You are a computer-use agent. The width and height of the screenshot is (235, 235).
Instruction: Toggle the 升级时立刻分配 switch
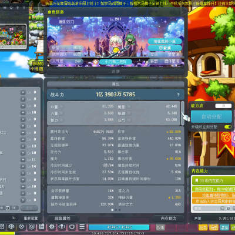(228, 127)
